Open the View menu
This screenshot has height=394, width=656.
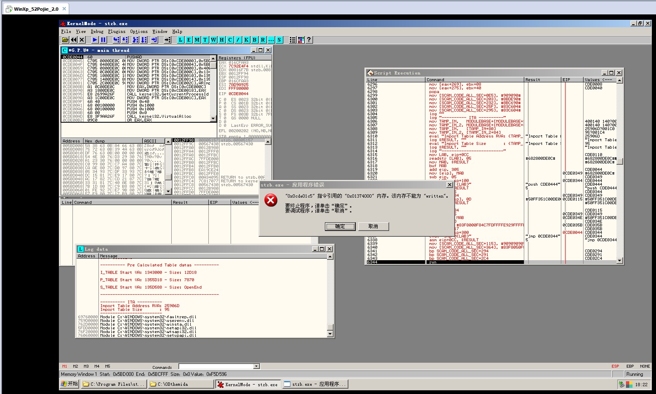coord(81,31)
